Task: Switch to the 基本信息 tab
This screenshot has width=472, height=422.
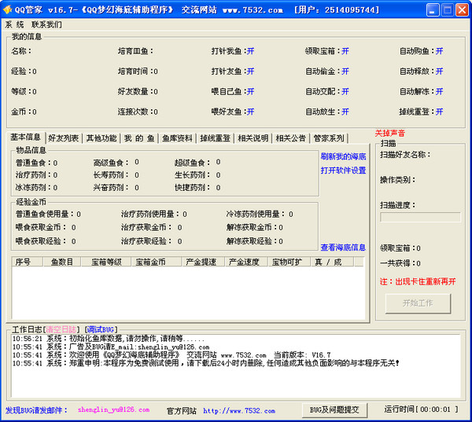Action: click(26, 138)
